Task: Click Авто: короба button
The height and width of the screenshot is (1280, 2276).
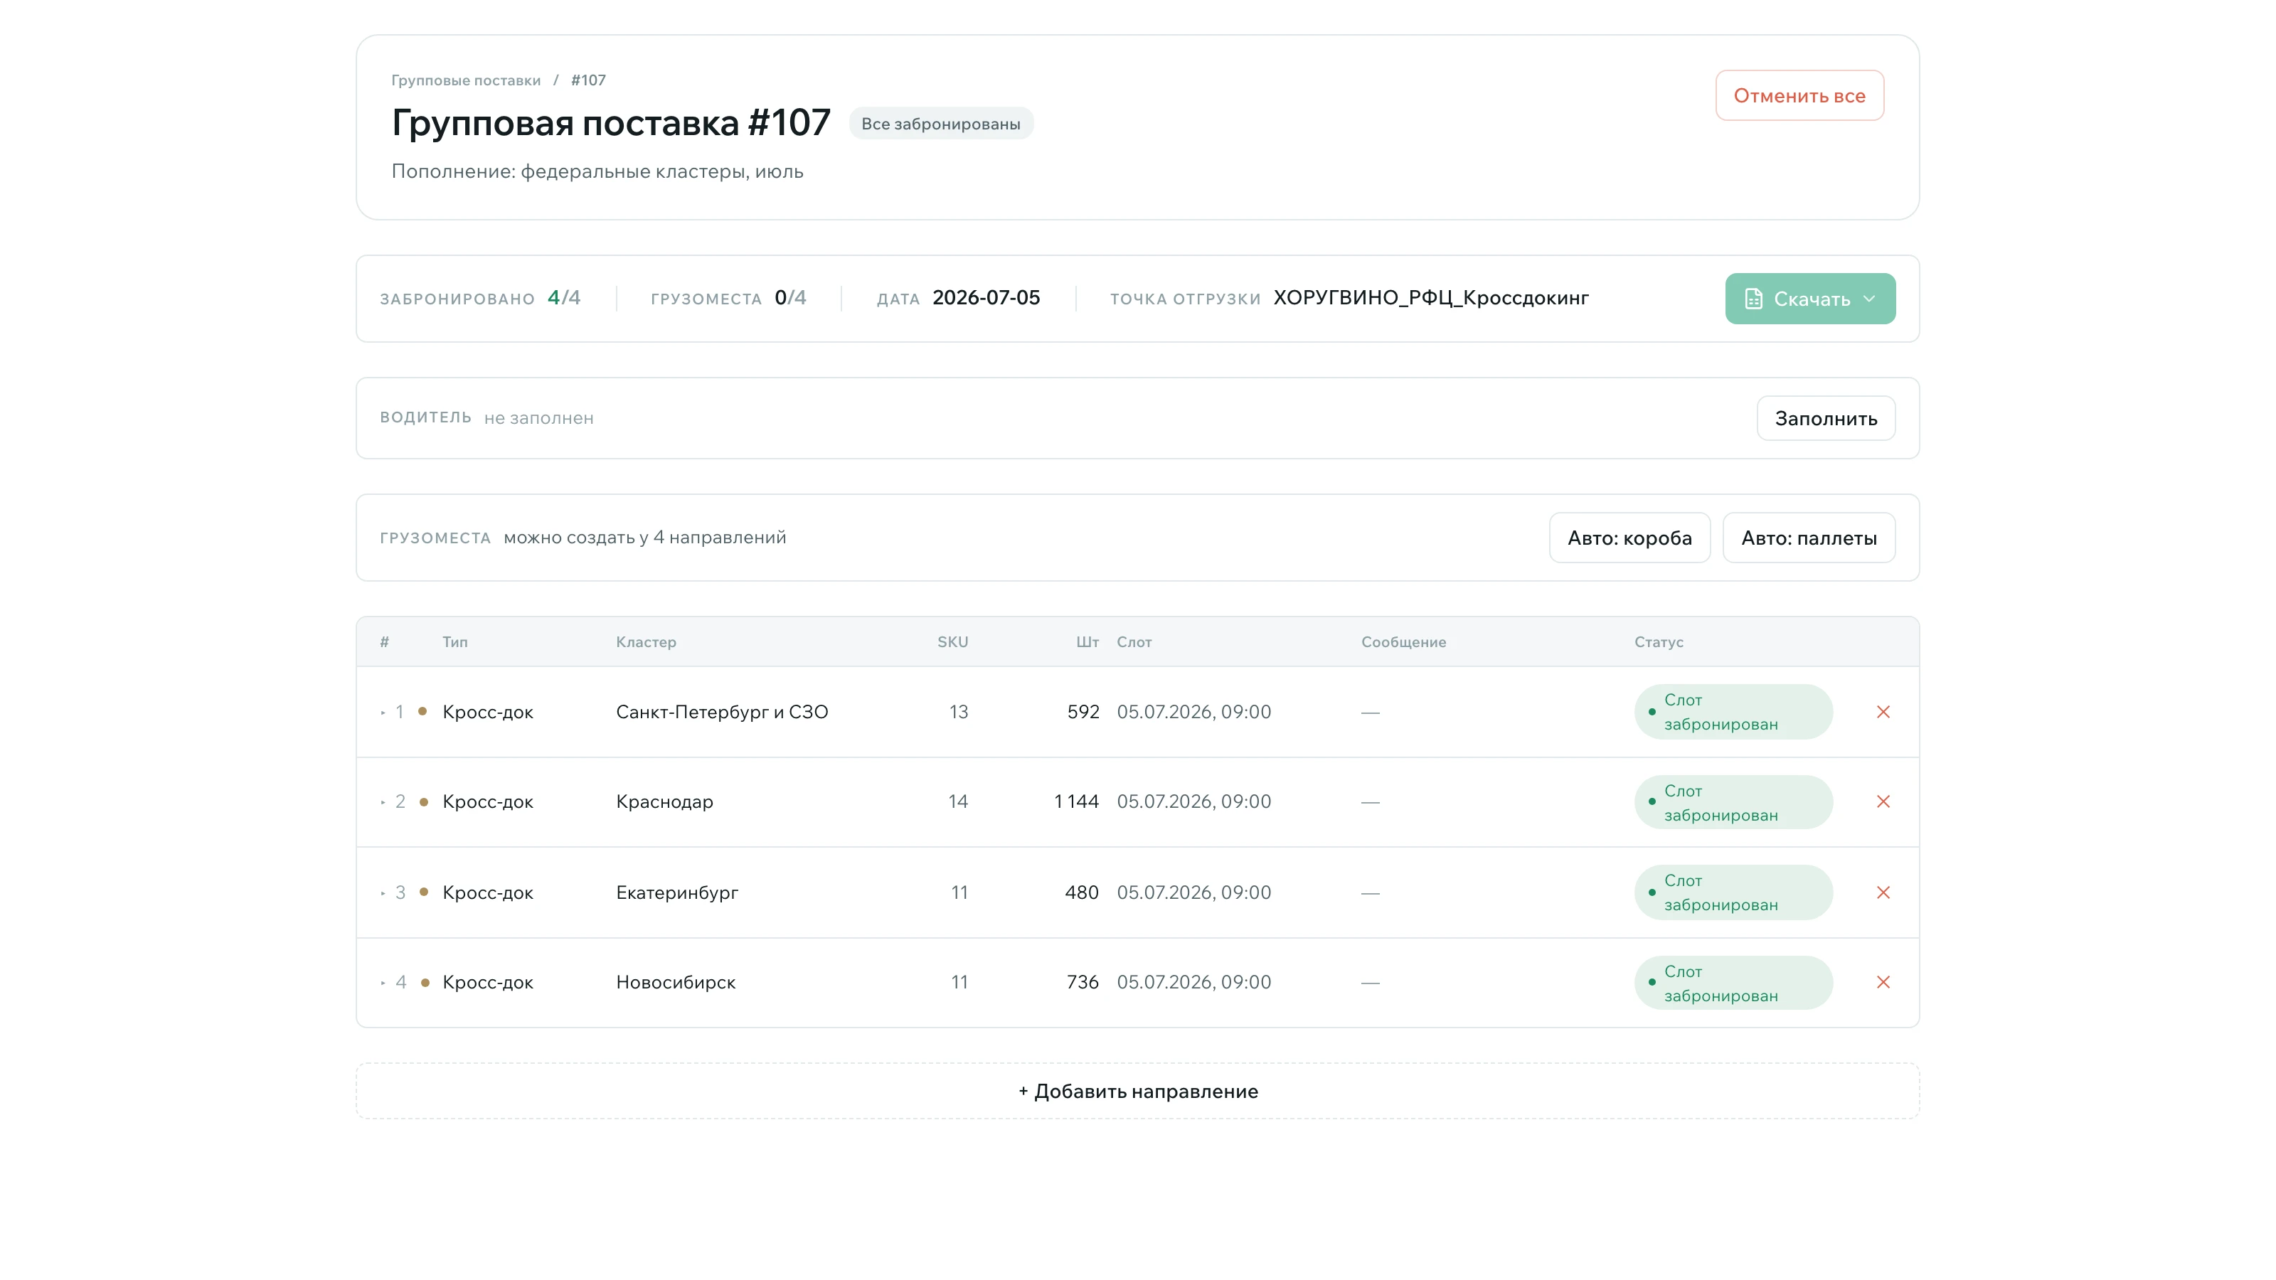Action: tap(1629, 537)
